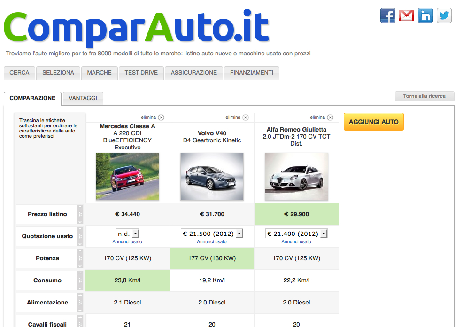Click the € 34.440 list price cell

coord(128,214)
